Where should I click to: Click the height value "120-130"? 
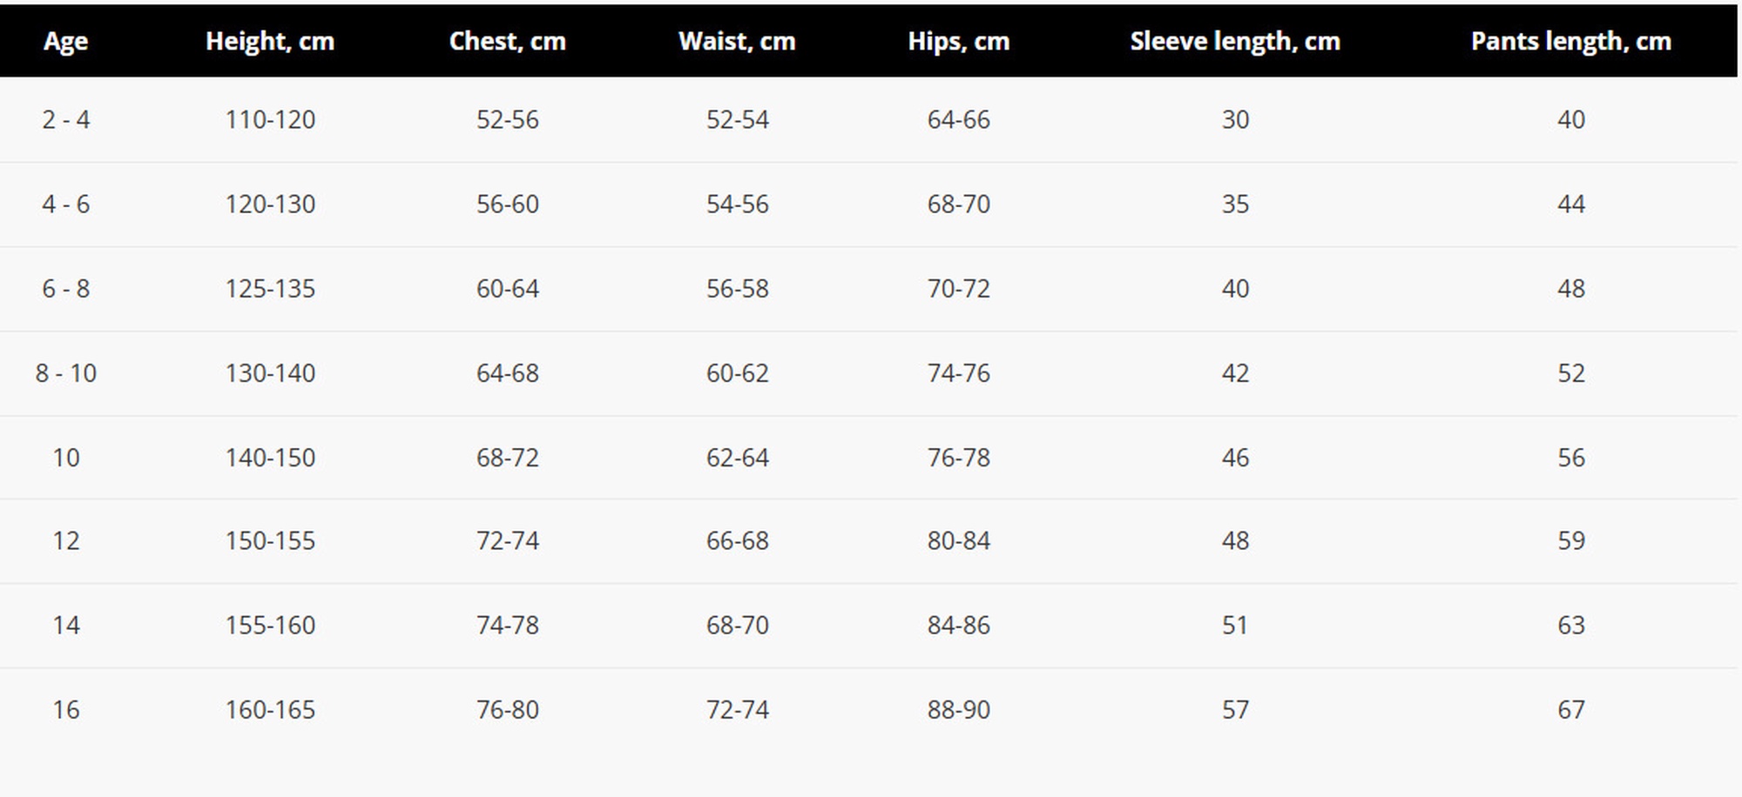(270, 204)
